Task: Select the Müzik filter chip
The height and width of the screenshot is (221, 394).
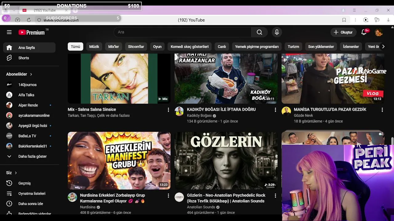Action: tap(94, 47)
